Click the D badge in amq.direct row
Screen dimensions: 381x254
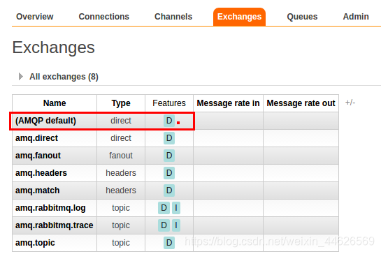(169, 138)
